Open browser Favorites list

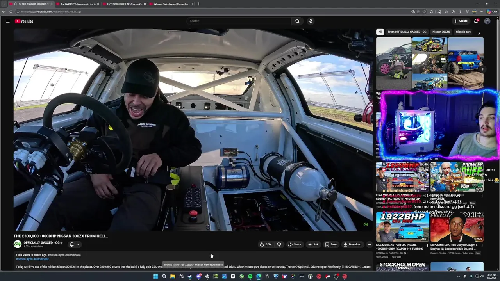446,12
